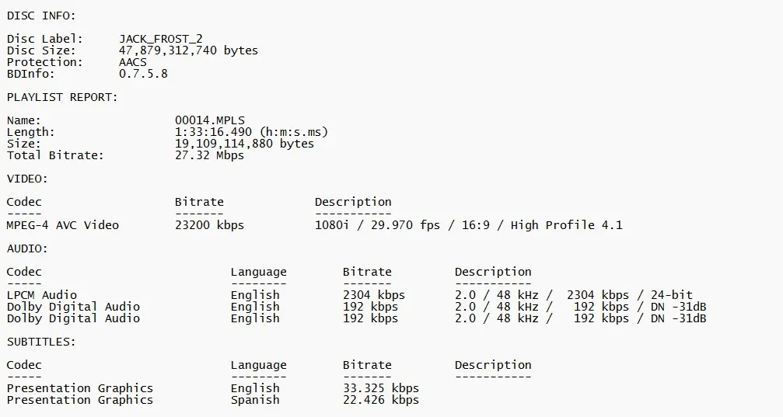
Task: Click the LPCM 24-bit audio description
Action: 573,295
